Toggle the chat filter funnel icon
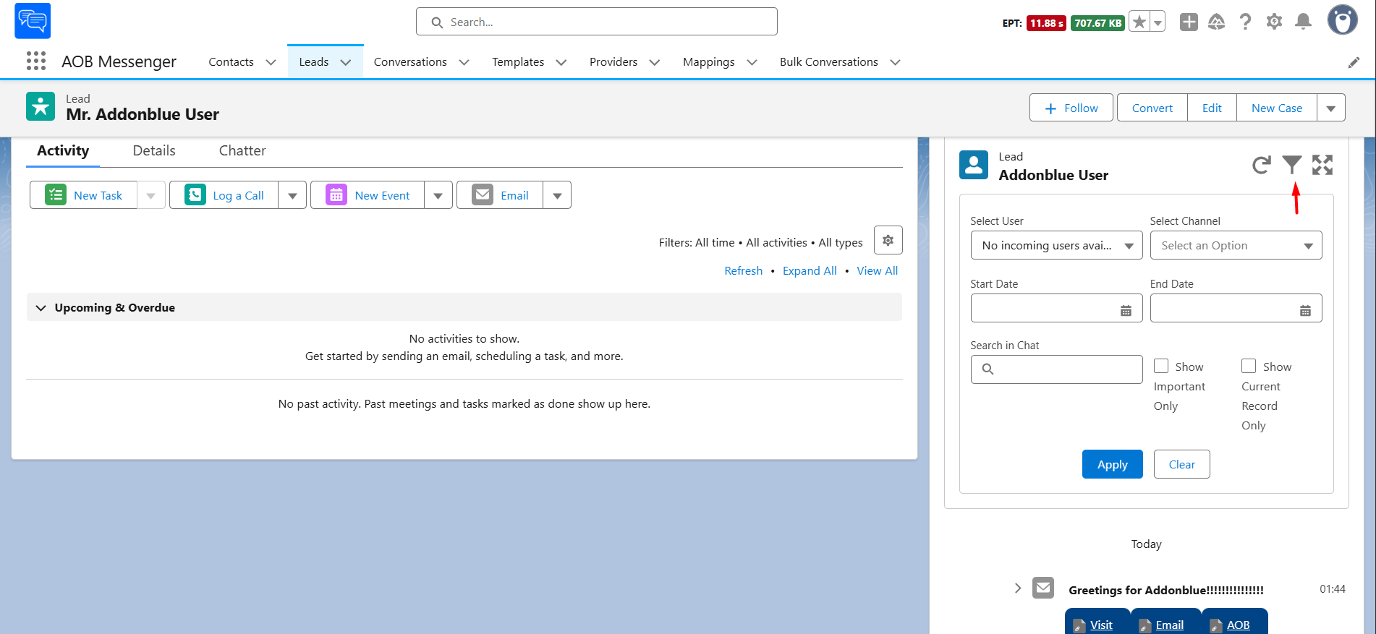This screenshot has height=634, width=1376. coord(1292,165)
